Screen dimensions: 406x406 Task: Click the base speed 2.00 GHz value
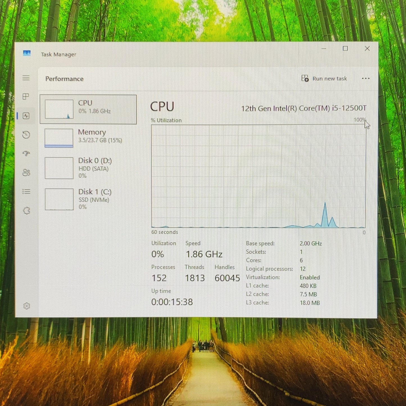pos(311,243)
